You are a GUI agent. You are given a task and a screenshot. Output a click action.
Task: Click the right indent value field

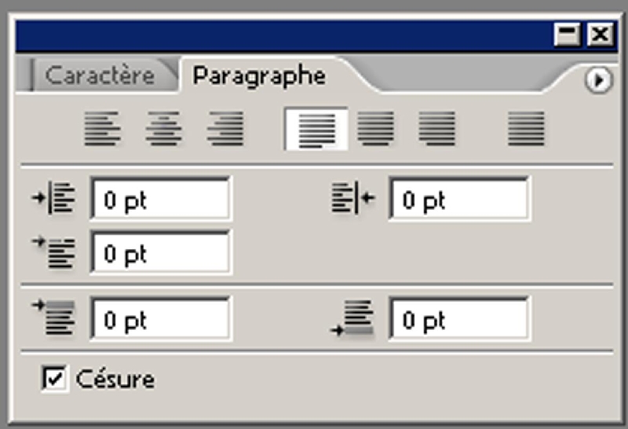[459, 199]
